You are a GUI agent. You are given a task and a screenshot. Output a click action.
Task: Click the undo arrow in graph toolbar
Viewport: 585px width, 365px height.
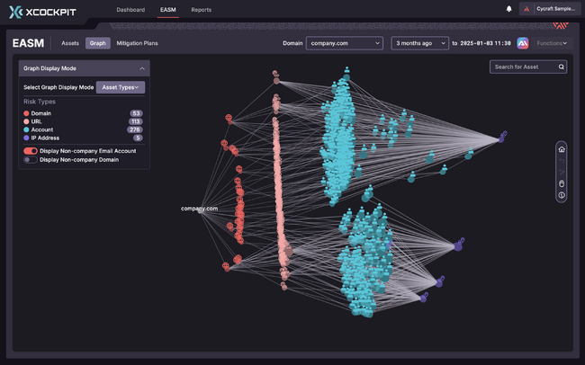[562, 161]
